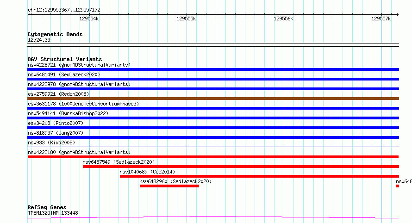Open the DGV Structural Variants track title

pos(65,59)
